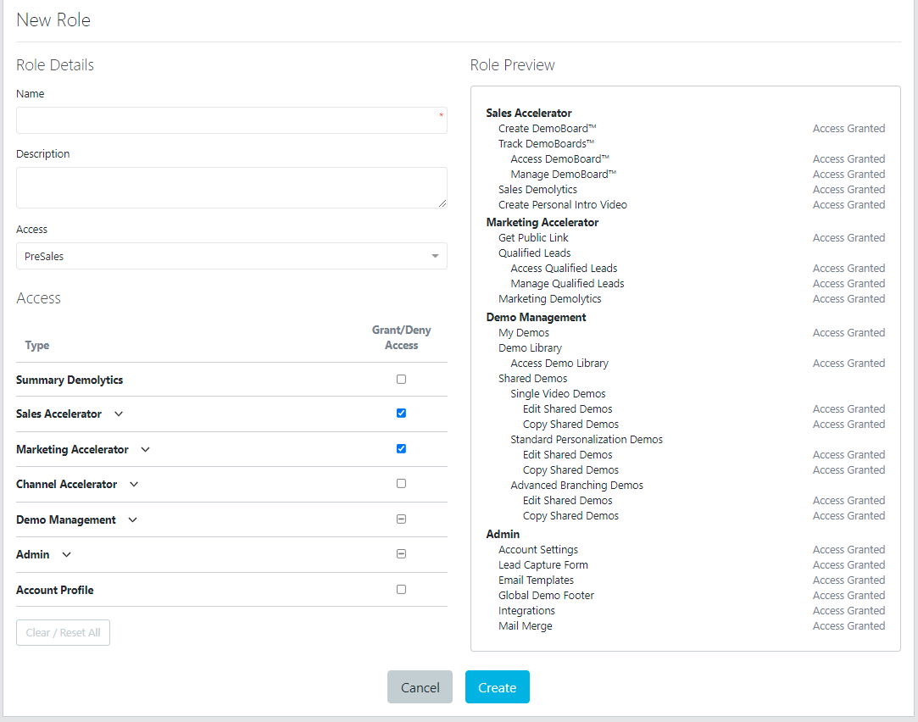Uncheck Marketing Accelerator access checkbox
918x722 pixels.
coord(401,449)
